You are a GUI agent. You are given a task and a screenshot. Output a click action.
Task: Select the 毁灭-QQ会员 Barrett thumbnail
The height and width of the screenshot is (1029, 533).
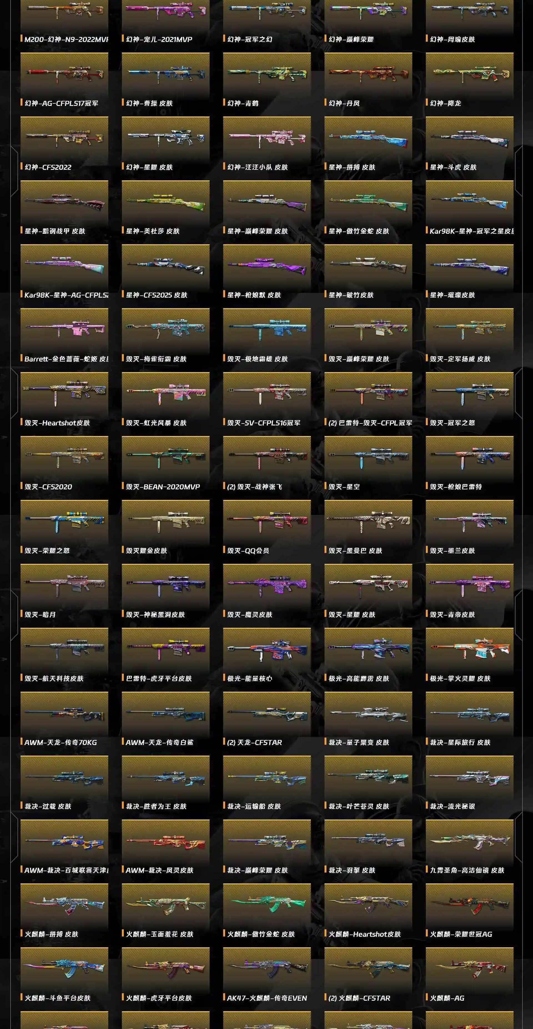point(266,522)
